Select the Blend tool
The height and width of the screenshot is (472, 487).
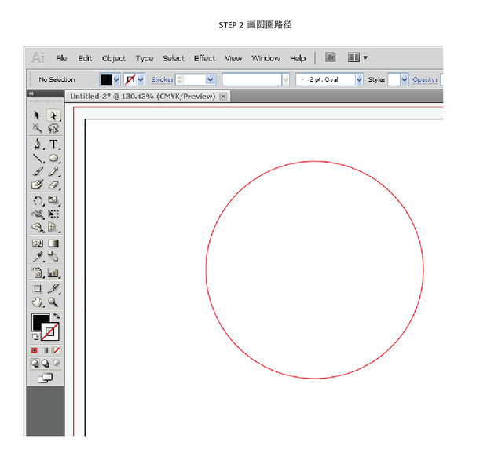click(53, 257)
